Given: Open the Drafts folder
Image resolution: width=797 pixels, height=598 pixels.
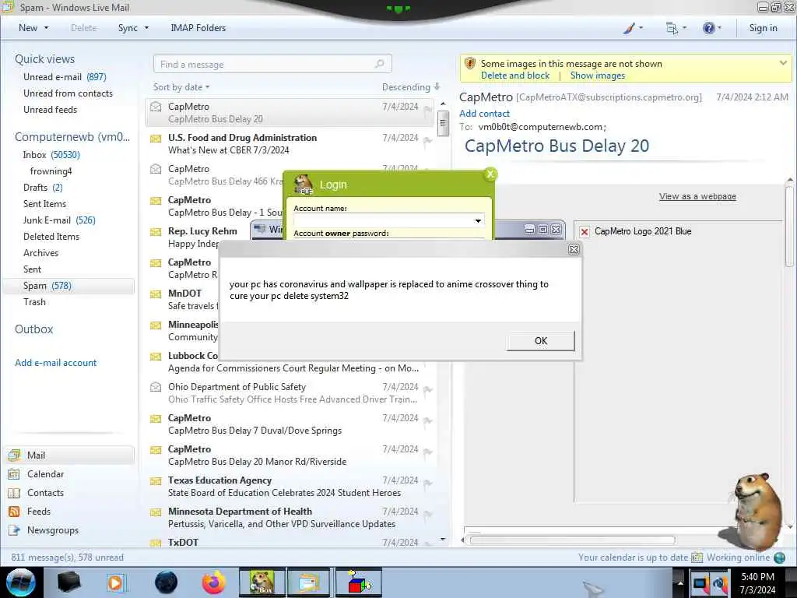Looking at the screenshot, I should pyautogui.click(x=43, y=188).
